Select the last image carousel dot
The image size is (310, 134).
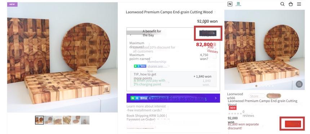[273, 86]
